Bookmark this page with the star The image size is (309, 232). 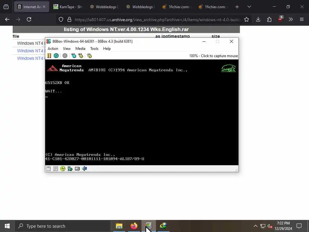pyautogui.click(x=247, y=19)
